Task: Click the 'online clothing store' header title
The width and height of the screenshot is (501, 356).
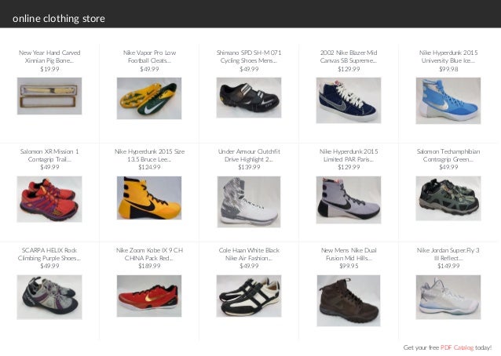Action: point(59,19)
